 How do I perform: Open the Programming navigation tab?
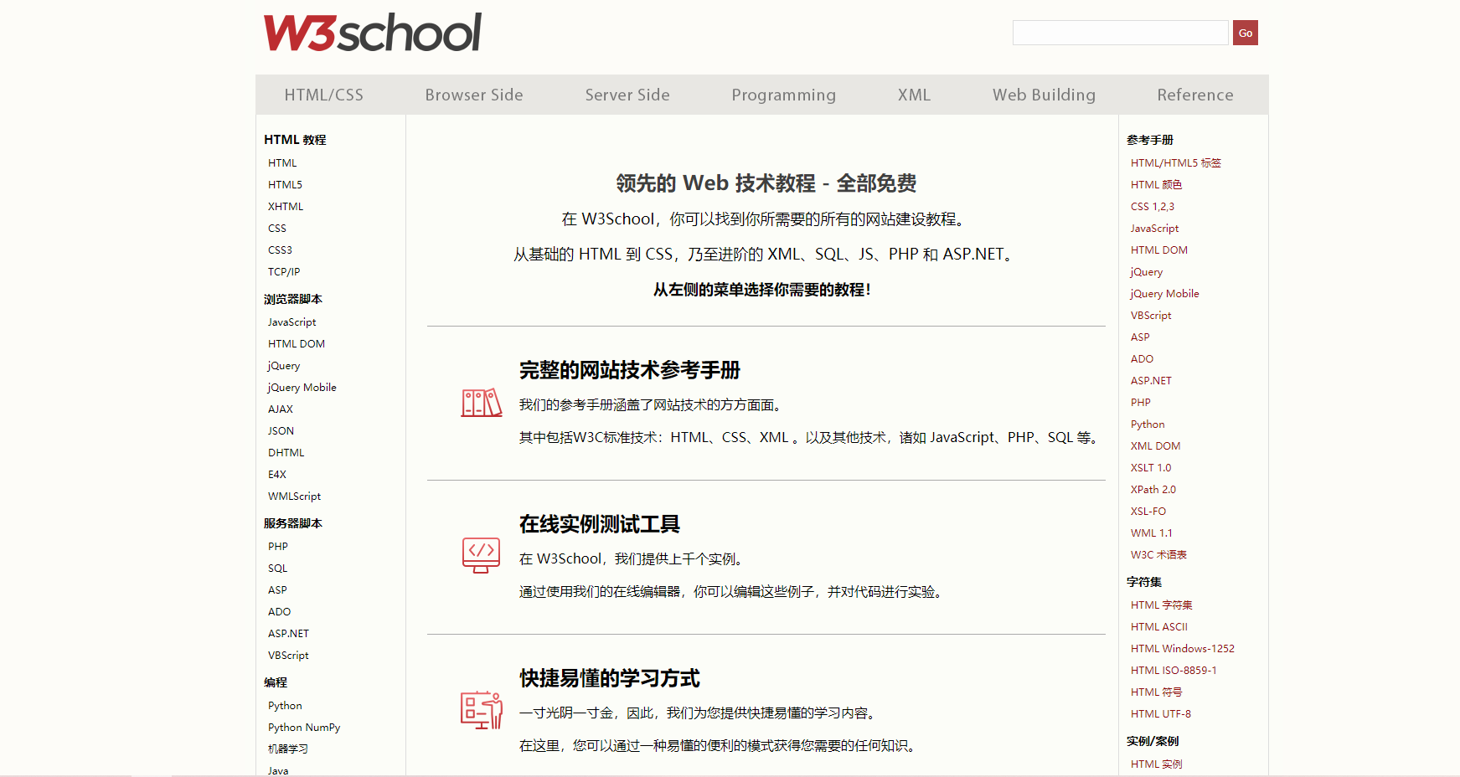tap(784, 95)
